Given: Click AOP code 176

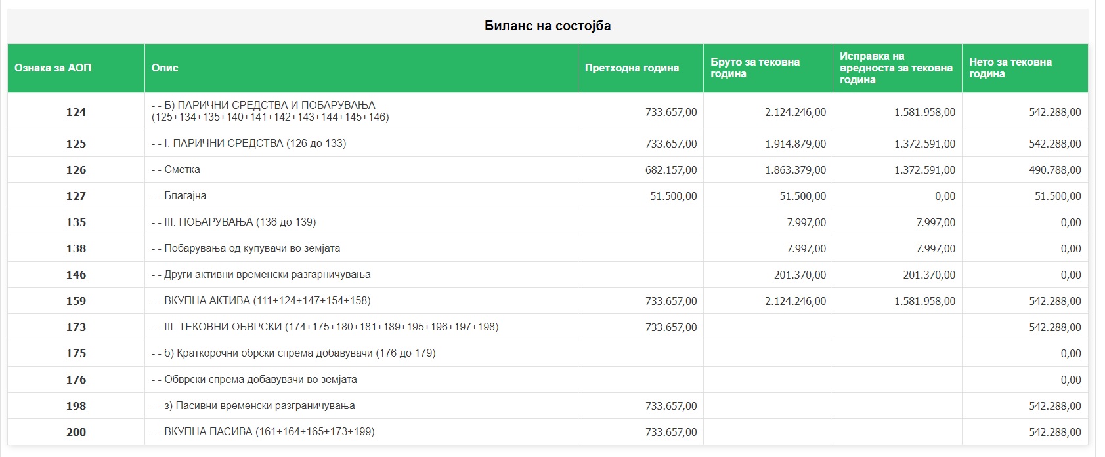Looking at the screenshot, I should pyautogui.click(x=76, y=380).
